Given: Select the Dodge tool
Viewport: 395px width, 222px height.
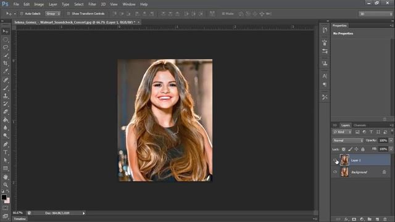Looking at the screenshot, I should pyautogui.click(x=6, y=136).
